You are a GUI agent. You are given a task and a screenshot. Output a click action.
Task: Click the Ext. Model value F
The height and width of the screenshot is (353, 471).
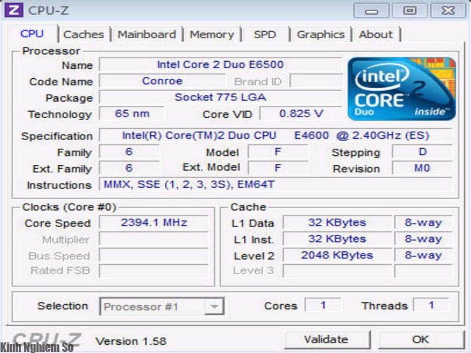tap(277, 168)
